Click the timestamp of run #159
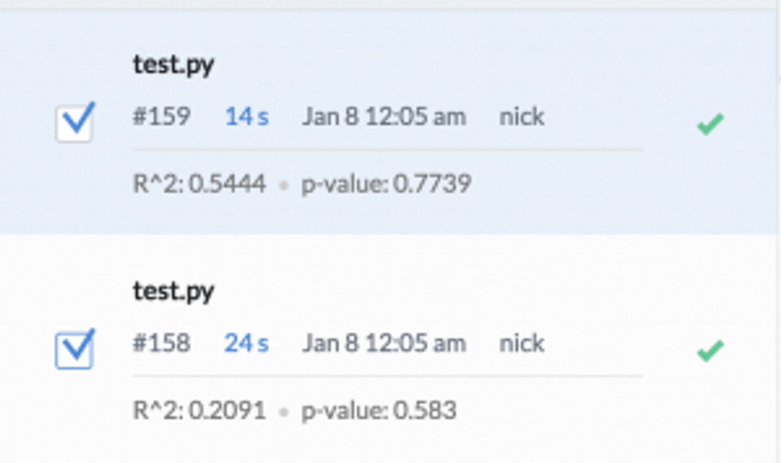The image size is (781, 463). point(384,117)
